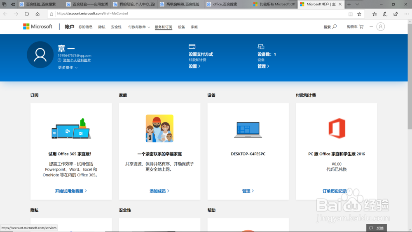Switch to the 高级编辑器_百度经验 tab
Viewport: 412px width, 232px height.
click(181, 4)
